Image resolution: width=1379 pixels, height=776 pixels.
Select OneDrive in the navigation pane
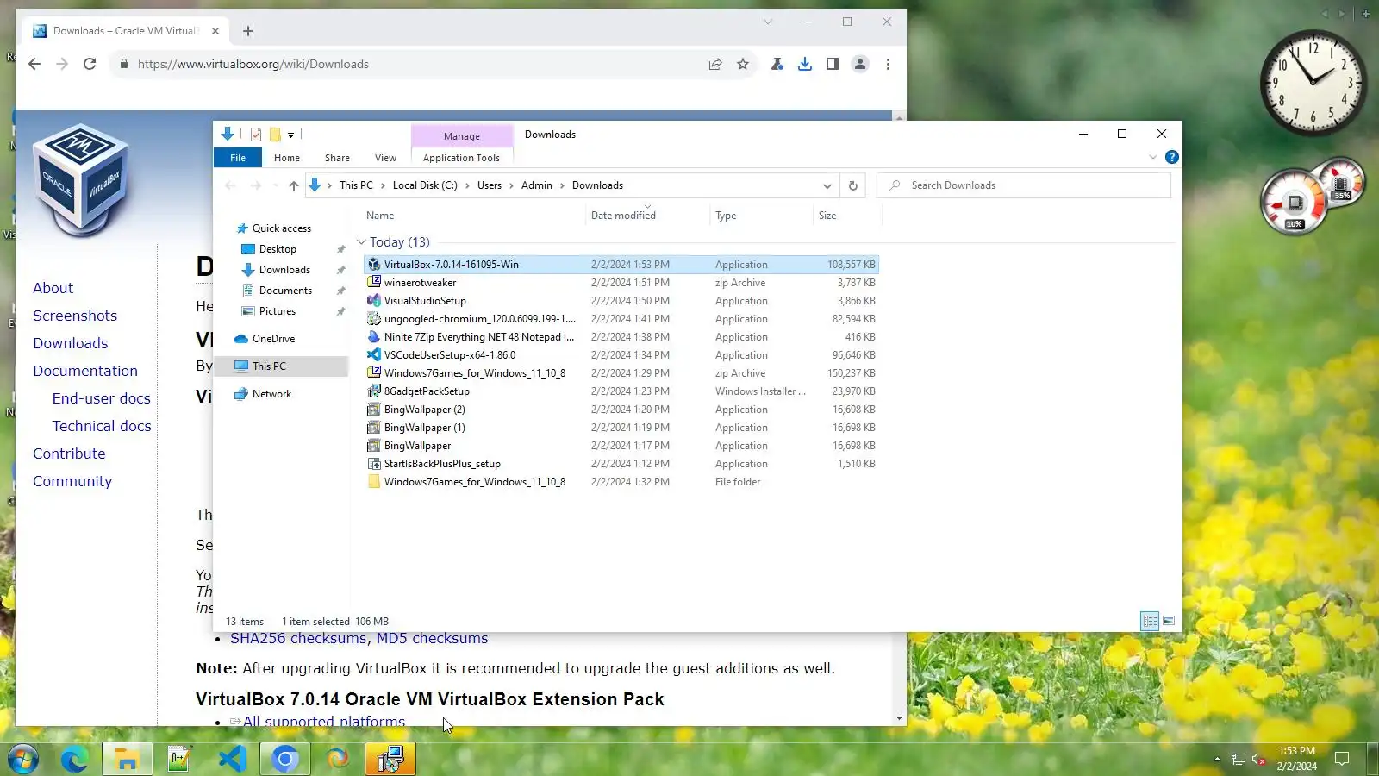click(x=273, y=339)
